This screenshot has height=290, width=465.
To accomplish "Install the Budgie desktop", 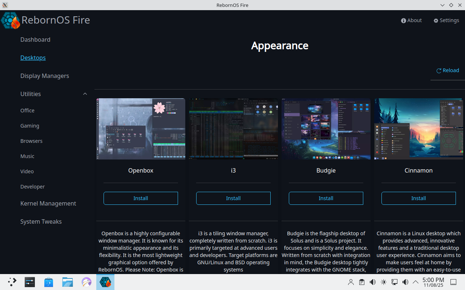I will tap(326, 198).
